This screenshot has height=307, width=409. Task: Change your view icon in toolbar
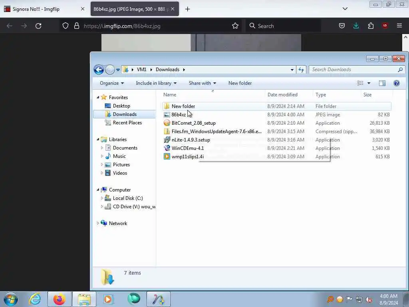point(360,83)
